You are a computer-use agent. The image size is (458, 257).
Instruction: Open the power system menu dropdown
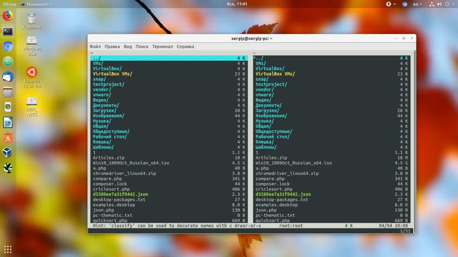[x=449, y=4]
